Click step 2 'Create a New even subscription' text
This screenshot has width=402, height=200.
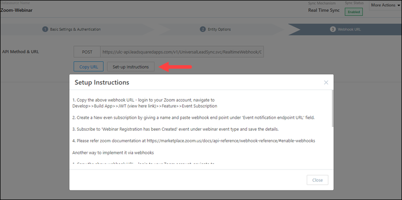(193, 117)
